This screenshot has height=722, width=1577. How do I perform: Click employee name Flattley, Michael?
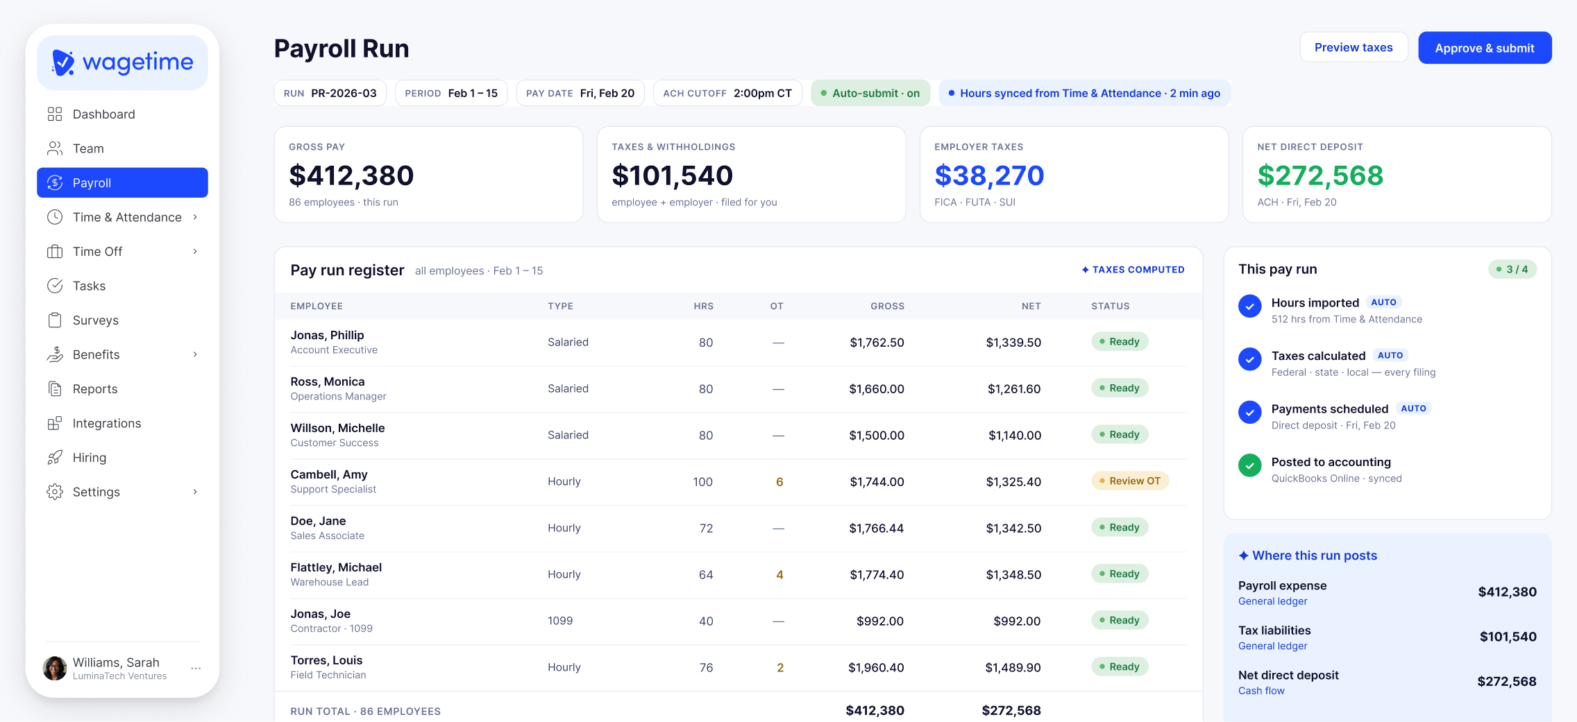click(x=336, y=567)
